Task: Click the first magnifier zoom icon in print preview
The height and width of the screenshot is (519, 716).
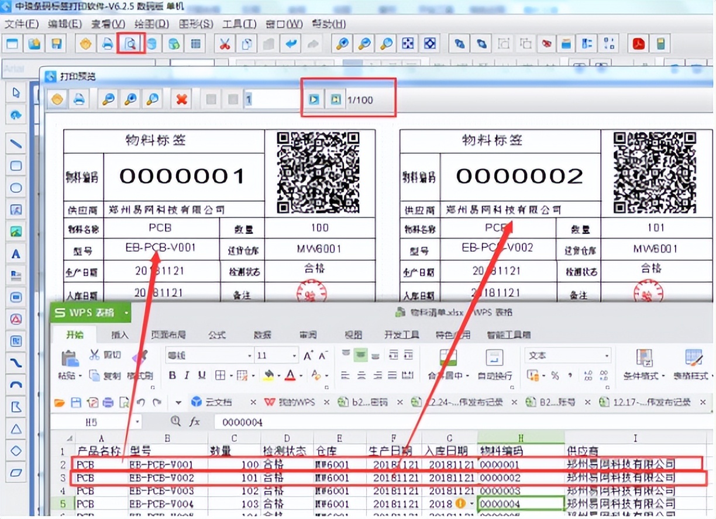Action: (x=108, y=99)
